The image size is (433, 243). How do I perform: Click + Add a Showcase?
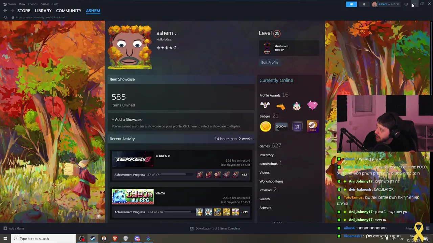click(x=127, y=119)
